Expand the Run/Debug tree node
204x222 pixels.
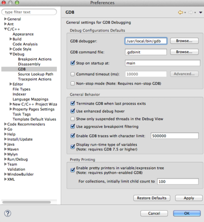[5, 159]
